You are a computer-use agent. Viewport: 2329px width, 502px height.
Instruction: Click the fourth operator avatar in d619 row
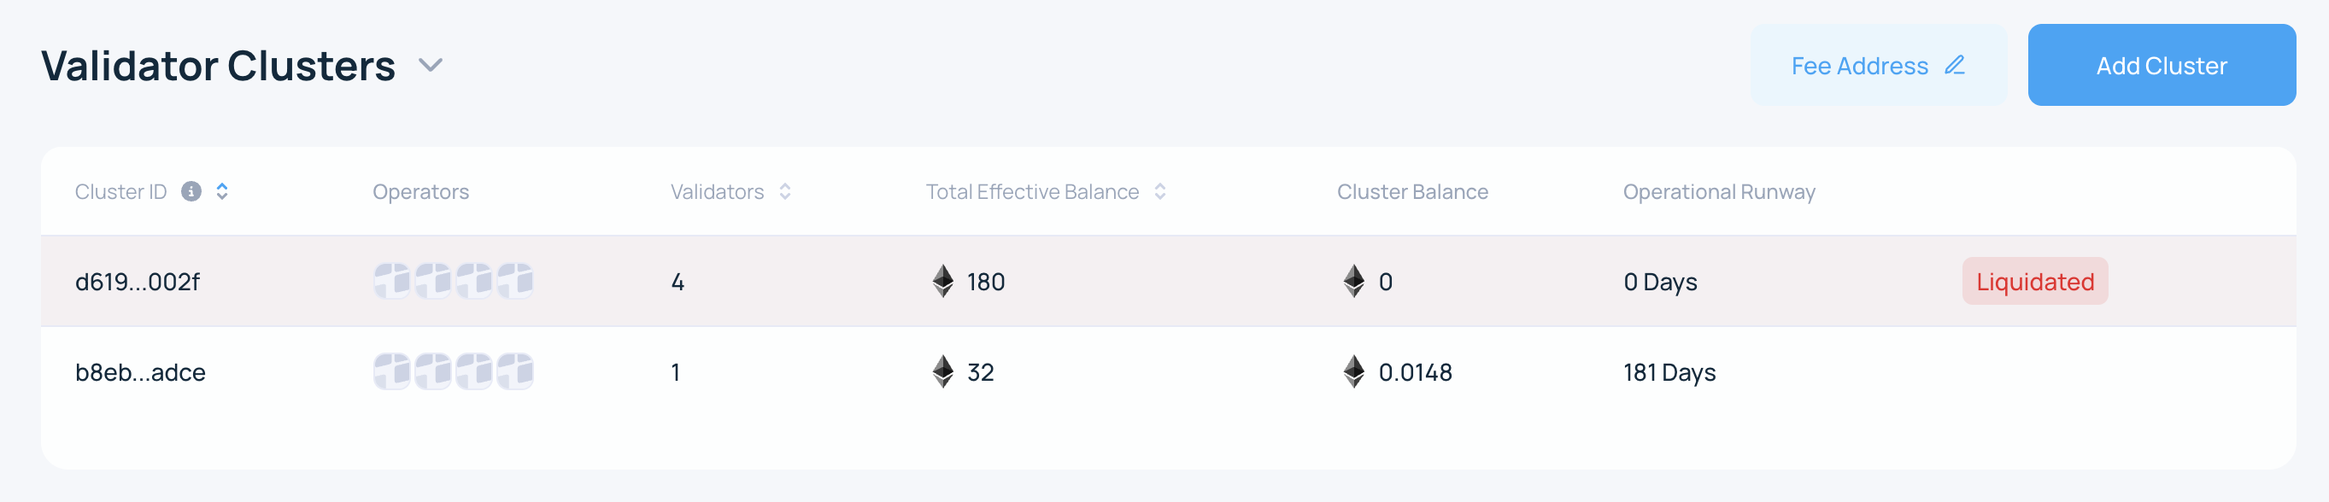(516, 281)
